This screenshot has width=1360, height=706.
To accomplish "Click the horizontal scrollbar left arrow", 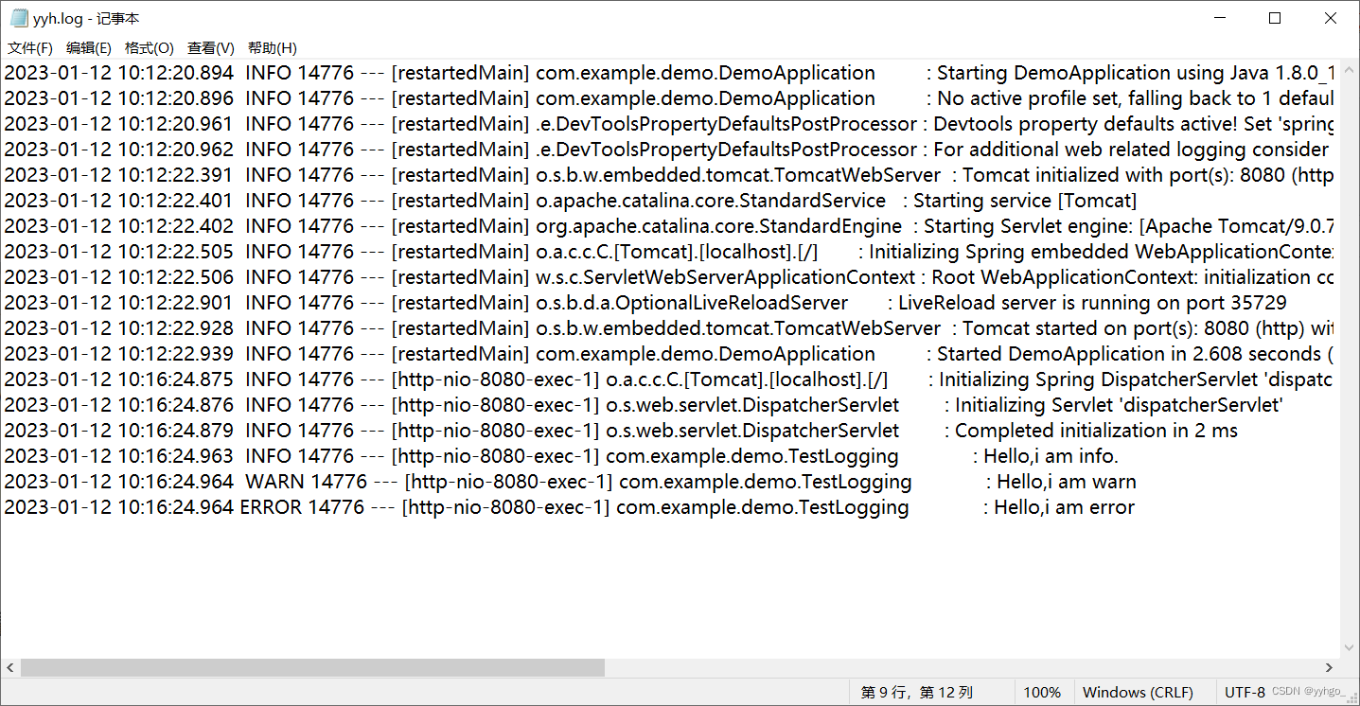I will (9, 667).
